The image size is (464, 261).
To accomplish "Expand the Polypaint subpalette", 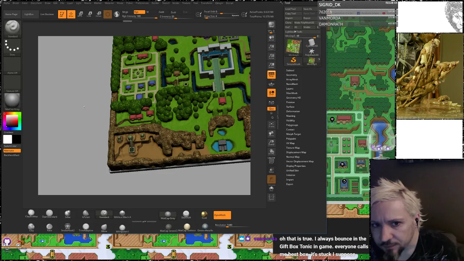I will coord(291,138).
